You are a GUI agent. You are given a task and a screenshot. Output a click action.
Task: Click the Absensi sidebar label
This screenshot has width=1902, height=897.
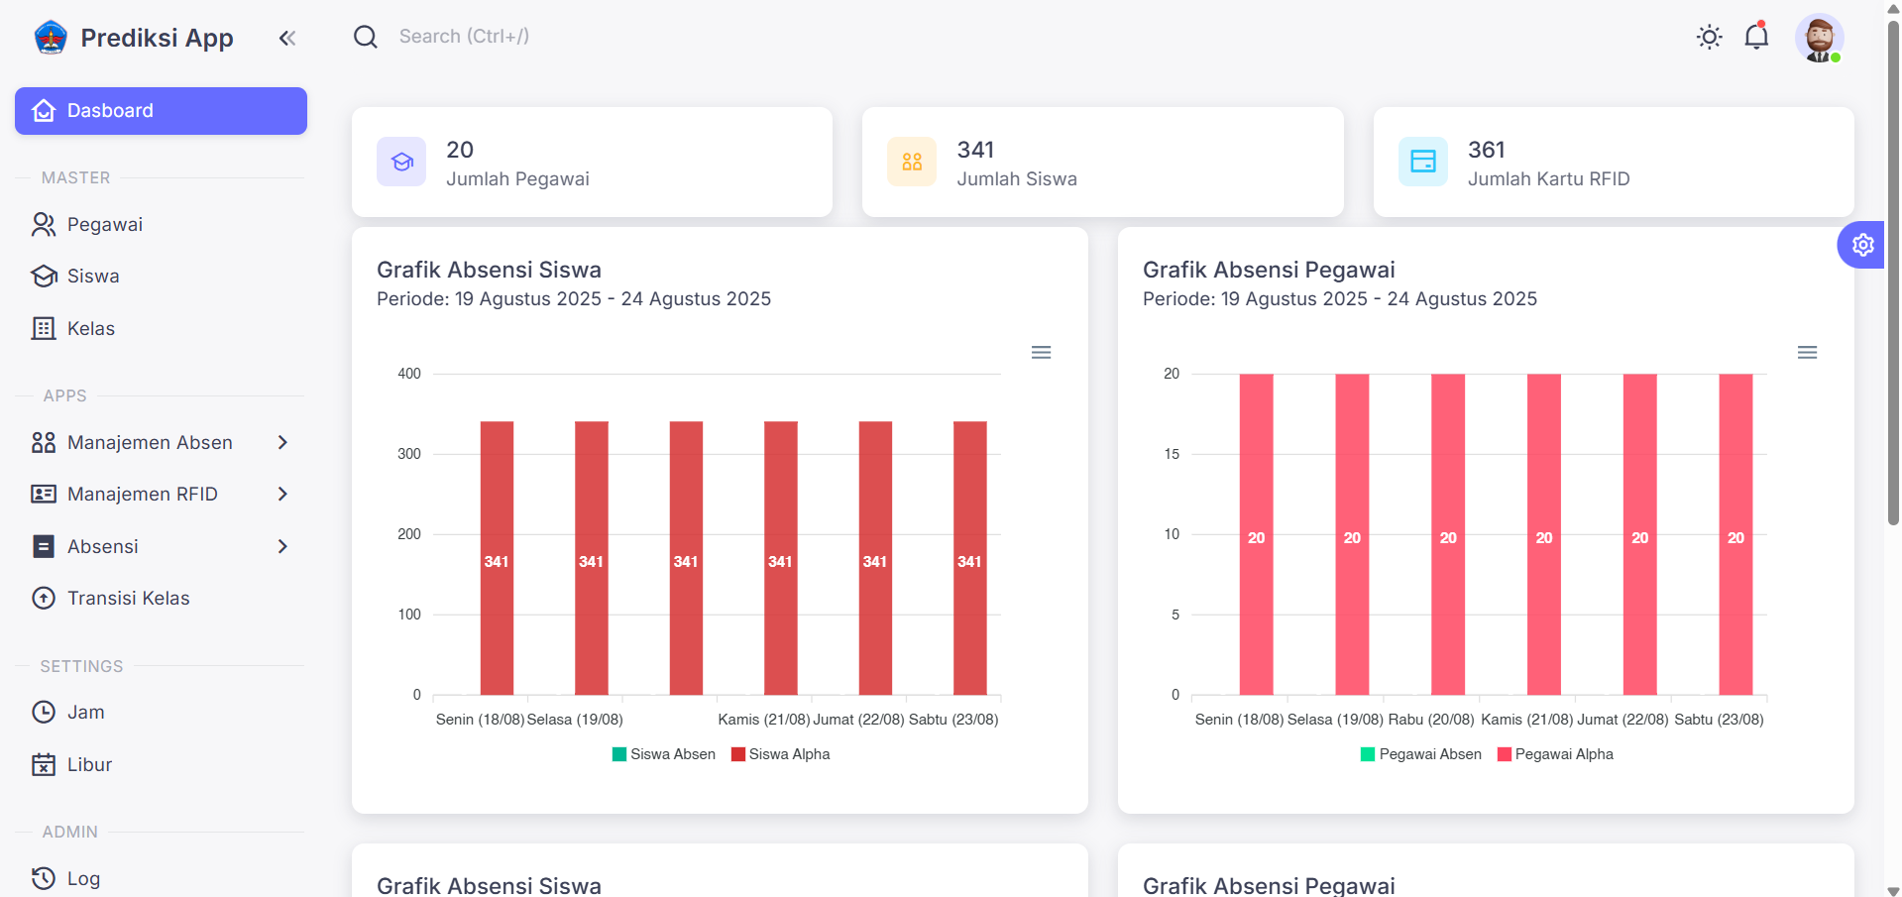click(x=103, y=547)
